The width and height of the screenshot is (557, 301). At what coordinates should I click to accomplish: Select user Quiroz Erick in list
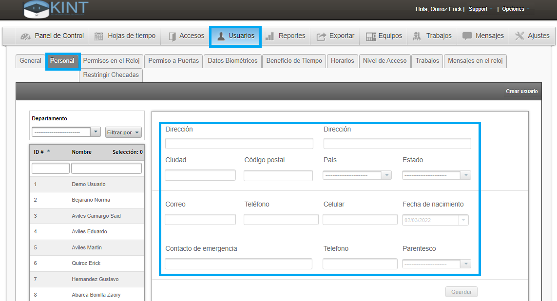[x=86, y=263]
